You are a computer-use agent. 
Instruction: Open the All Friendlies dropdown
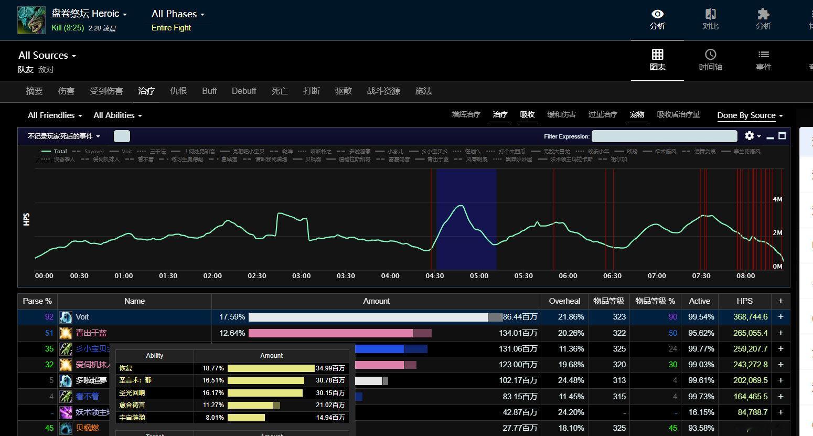coord(55,115)
